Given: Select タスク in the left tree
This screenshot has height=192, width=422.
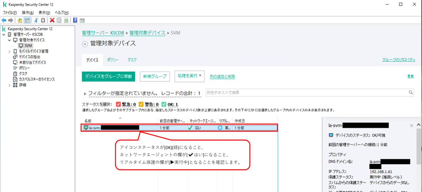Looking at the screenshot, I should pyautogui.click(x=20, y=74).
